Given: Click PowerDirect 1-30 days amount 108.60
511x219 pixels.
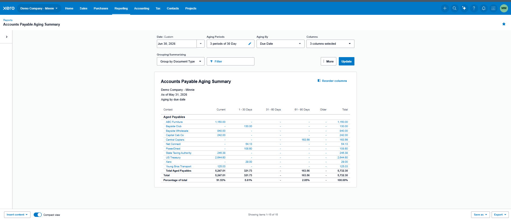Looking at the screenshot, I should [248, 149].
